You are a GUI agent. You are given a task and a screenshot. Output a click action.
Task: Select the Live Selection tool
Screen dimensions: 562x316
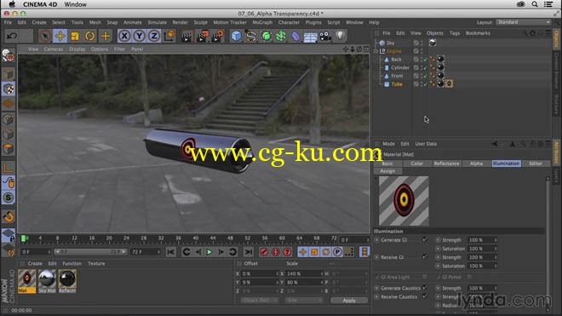pyautogui.click(x=45, y=36)
